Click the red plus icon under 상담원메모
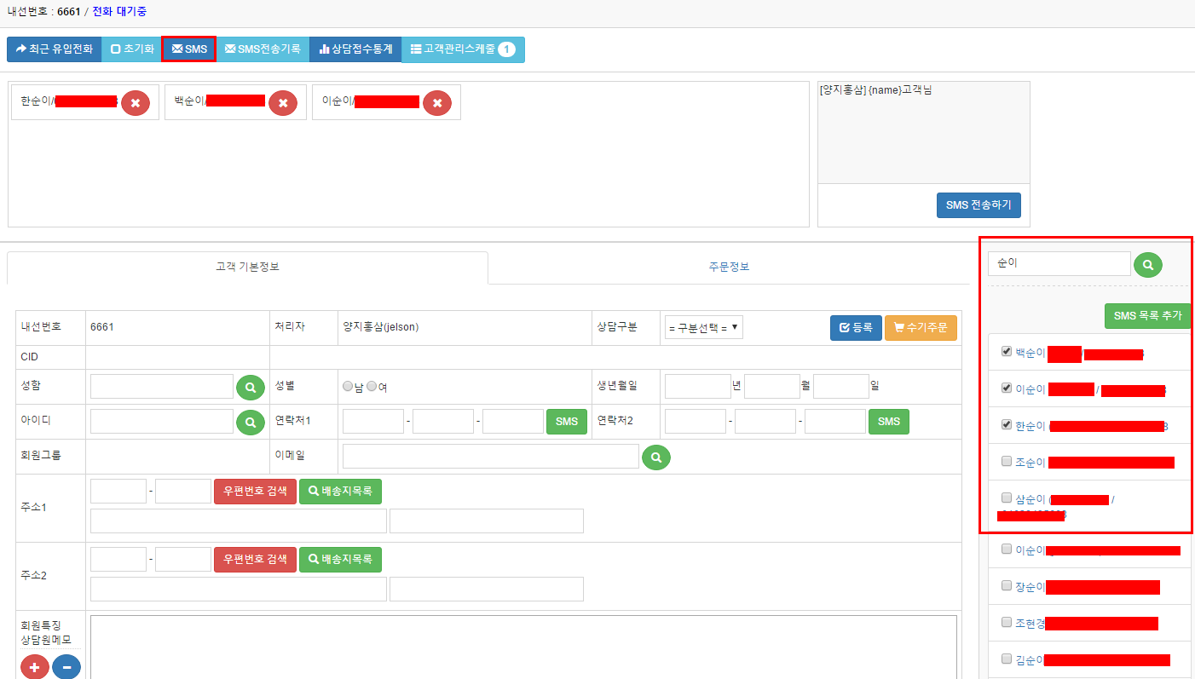The image size is (1195, 679). tap(35, 667)
